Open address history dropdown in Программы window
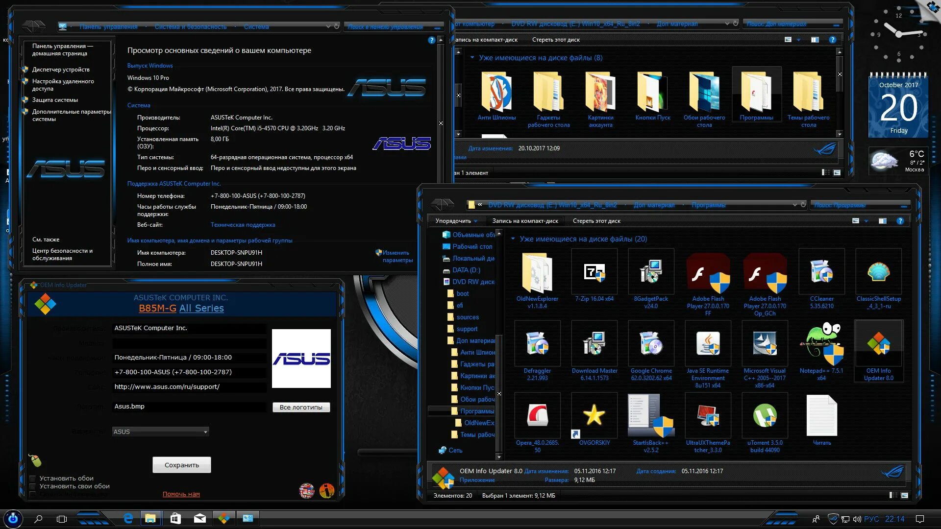Image resolution: width=941 pixels, height=529 pixels. pyautogui.click(x=794, y=205)
